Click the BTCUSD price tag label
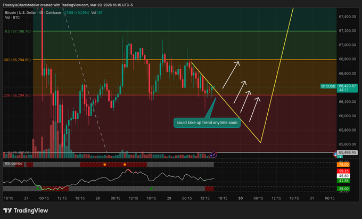Viewport: 362px width, 219px height. (327, 86)
